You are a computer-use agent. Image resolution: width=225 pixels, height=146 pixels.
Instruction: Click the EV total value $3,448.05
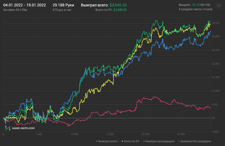click(x=120, y=10)
